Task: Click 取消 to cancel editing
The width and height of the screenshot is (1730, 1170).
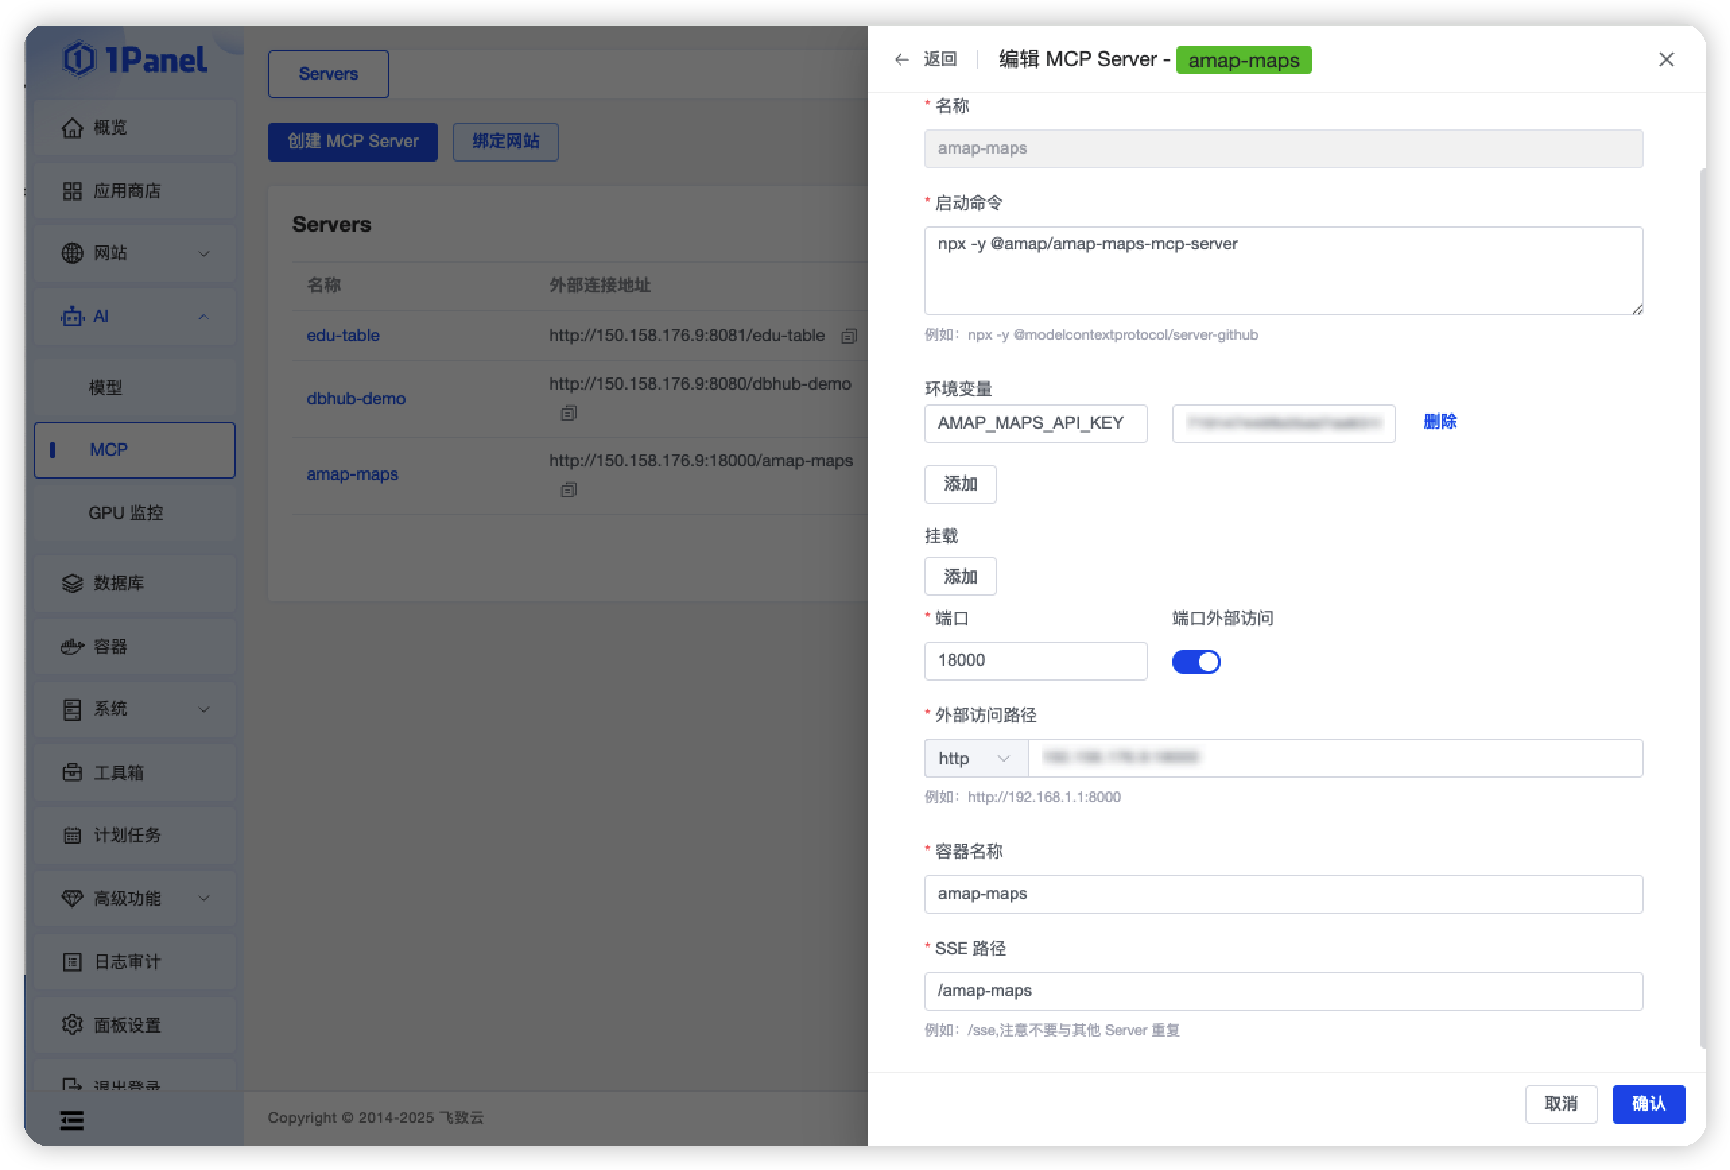Action: (x=1561, y=1105)
